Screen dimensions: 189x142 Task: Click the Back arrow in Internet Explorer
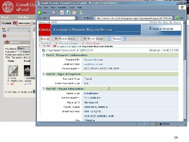pos(39,13)
